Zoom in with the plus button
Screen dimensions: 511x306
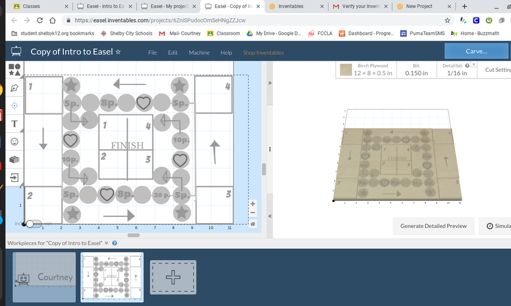coord(252,204)
